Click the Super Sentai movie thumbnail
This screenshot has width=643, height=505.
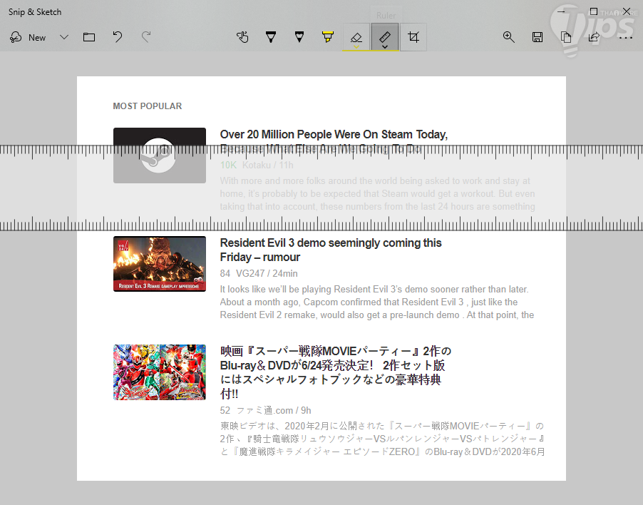pos(160,372)
